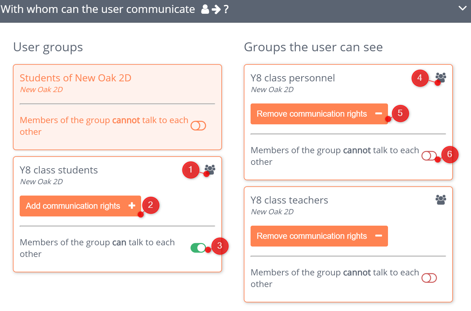The height and width of the screenshot is (311, 471).
Task: Click Add communication rights for Y8 class students
Action: click(80, 206)
